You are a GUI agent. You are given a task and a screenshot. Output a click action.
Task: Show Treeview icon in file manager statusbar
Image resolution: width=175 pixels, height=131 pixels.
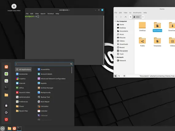[119, 76]
